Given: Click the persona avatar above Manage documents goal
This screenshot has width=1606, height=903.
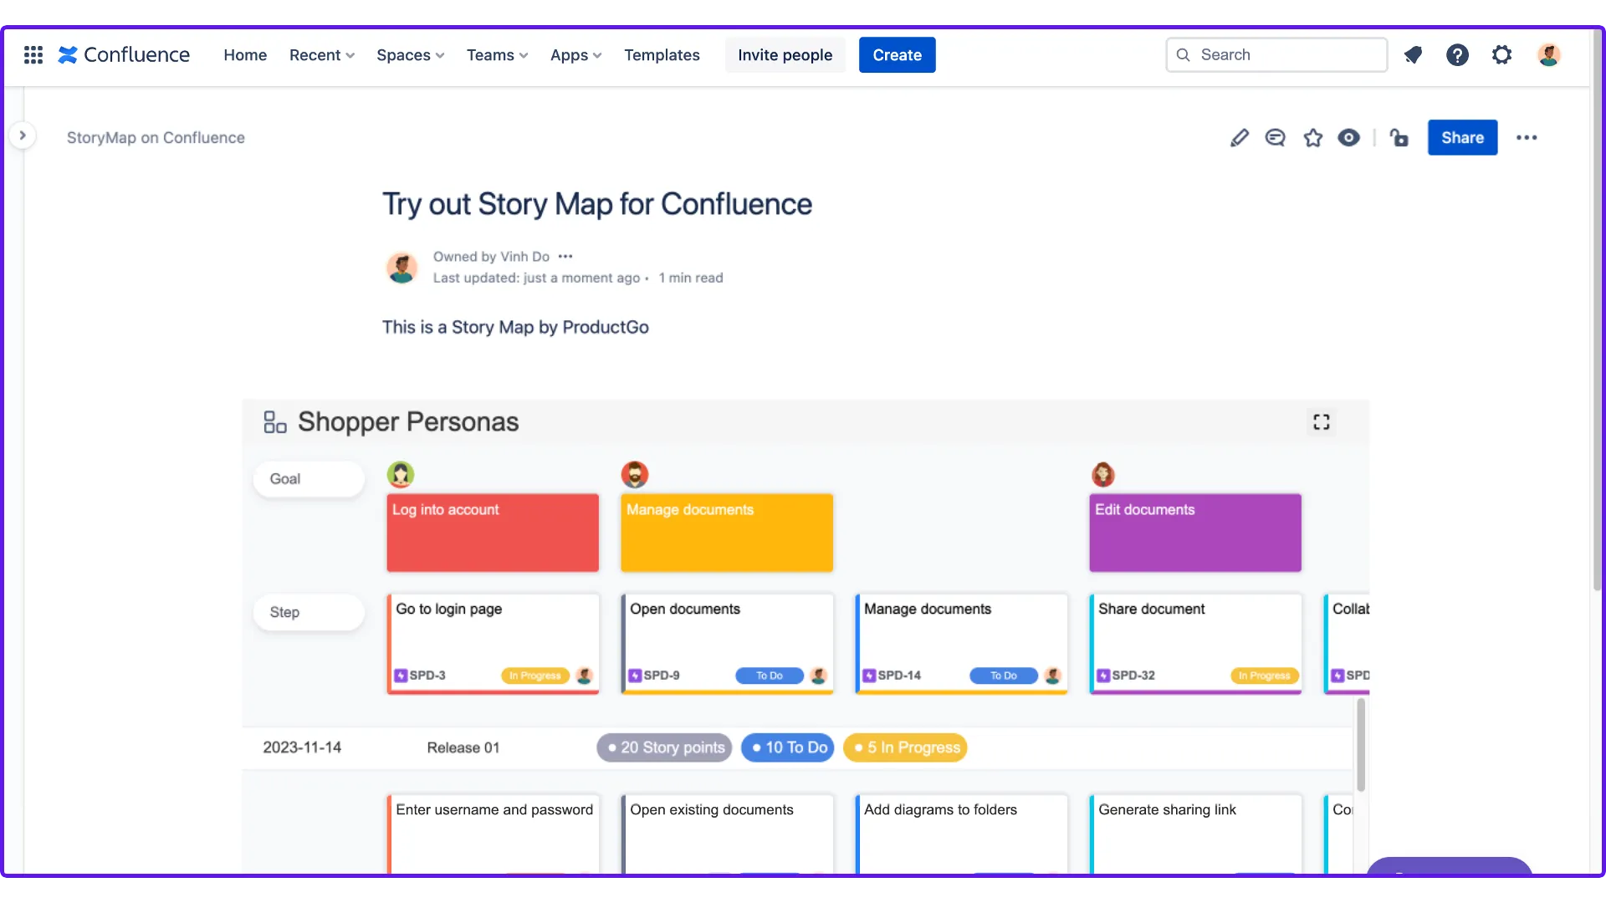Looking at the screenshot, I should 635,475.
